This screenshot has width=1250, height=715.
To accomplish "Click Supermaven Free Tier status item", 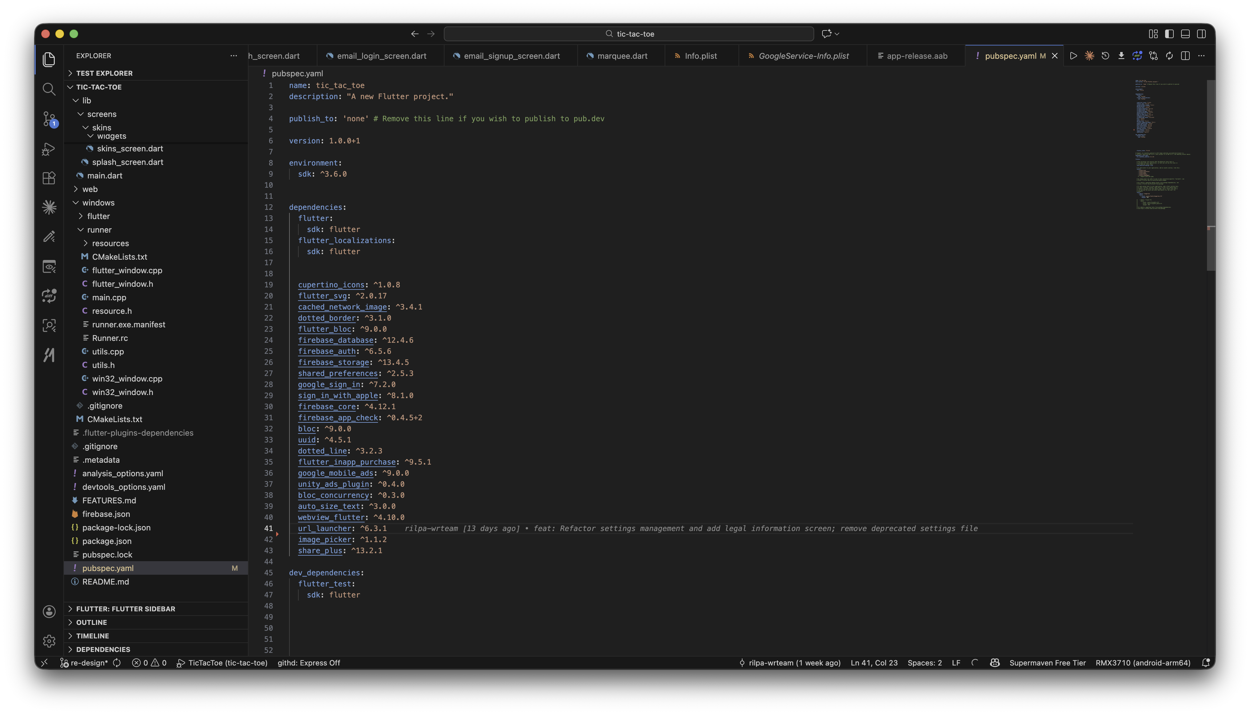I will pos(1047,663).
